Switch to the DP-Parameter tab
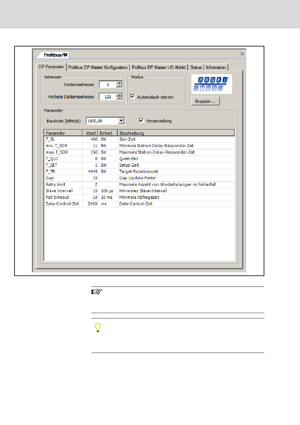The image size is (300, 425). pos(51,67)
